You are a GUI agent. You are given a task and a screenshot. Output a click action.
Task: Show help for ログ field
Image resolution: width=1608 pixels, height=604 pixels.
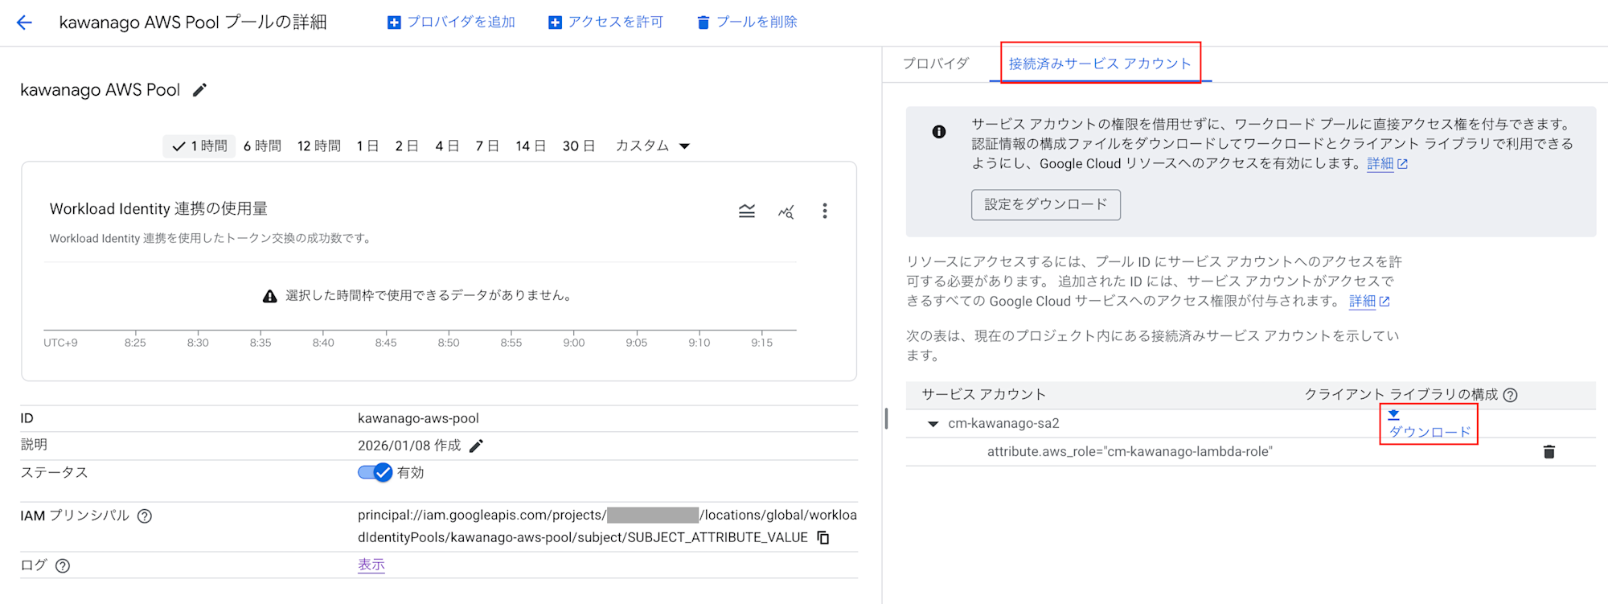point(63,565)
